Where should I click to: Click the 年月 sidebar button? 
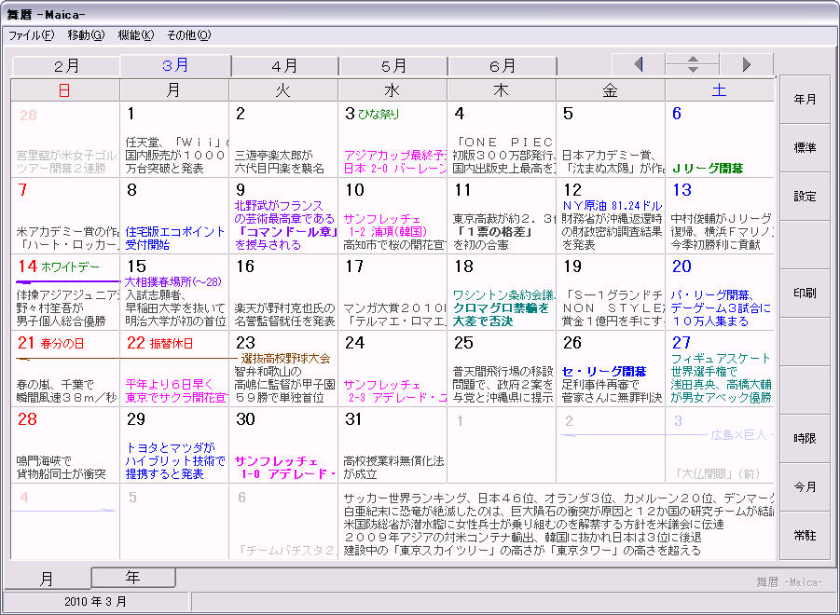click(805, 100)
